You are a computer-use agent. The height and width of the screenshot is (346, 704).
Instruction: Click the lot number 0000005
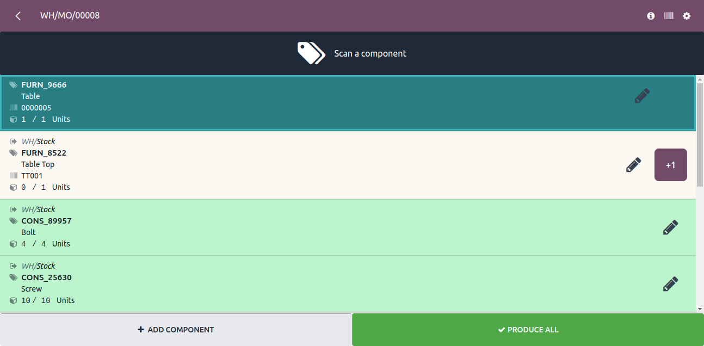click(36, 108)
